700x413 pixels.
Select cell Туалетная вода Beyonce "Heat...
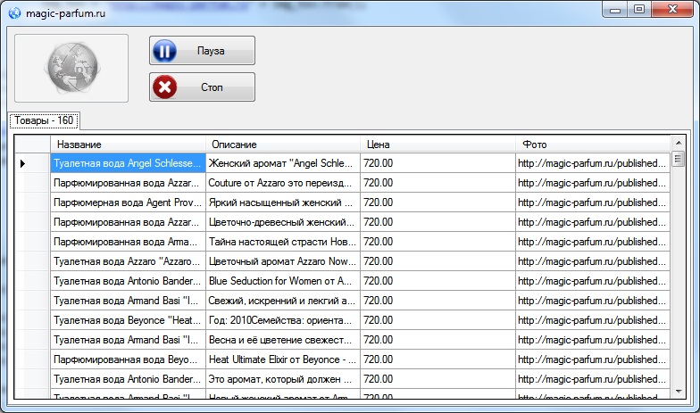[128, 320]
